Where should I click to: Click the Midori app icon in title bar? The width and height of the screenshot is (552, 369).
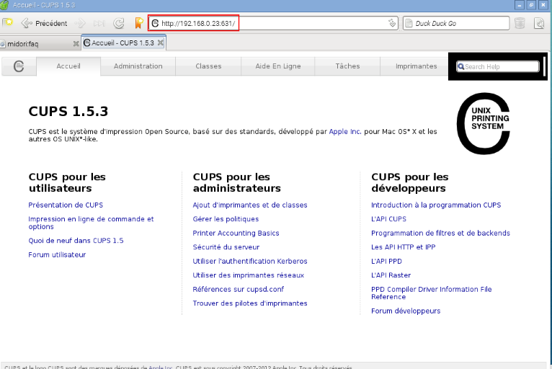[x=4, y=5]
